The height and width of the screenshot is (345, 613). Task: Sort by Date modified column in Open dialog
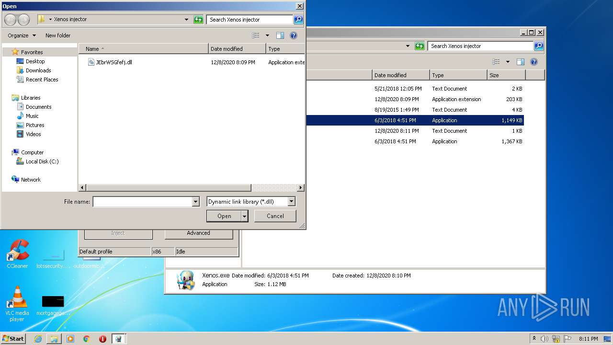tap(237, 49)
